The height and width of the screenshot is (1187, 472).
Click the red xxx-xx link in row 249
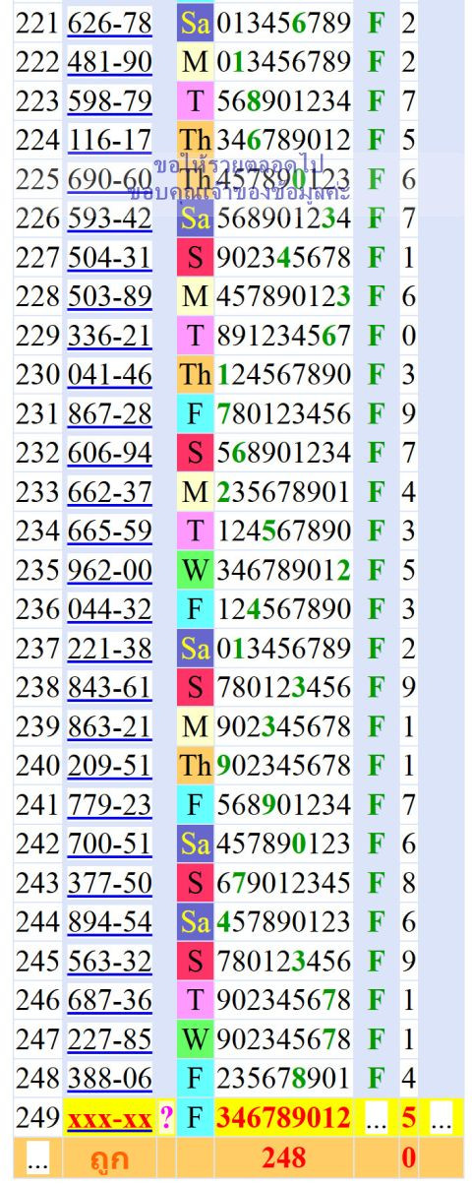tap(110, 1118)
